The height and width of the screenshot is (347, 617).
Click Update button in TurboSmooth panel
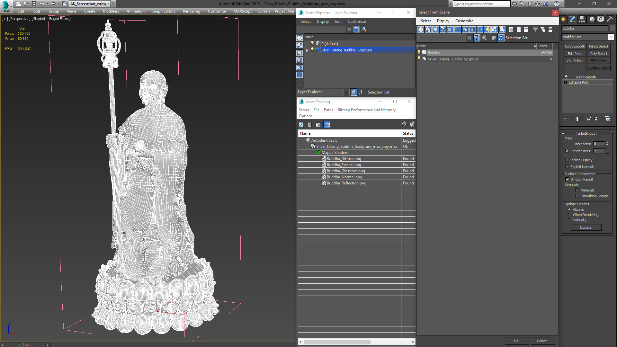586,227
